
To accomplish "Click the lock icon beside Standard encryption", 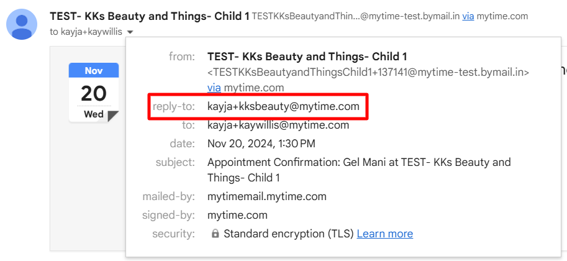I will coord(215,234).
